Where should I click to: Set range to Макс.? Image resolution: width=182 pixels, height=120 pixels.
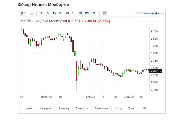pyautogui.click(x=146, y=108)
